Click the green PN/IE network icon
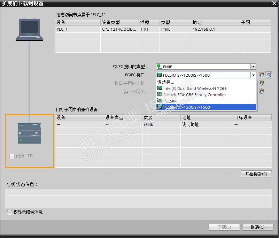The width and height of the screenshot is (279, 238). pos(159,67)
